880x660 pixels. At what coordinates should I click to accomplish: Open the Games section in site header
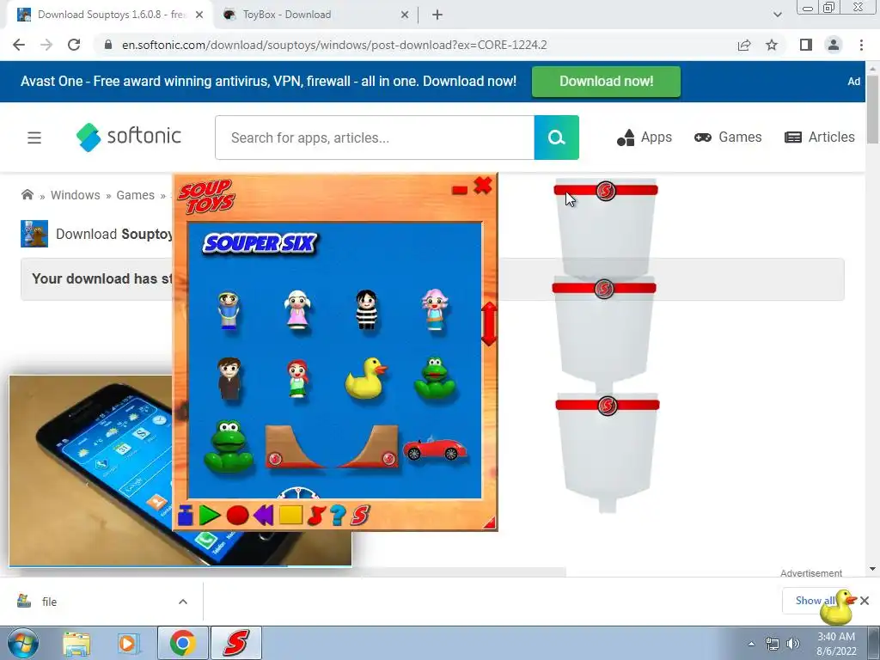pyautogui.click(x=728, y=137)
